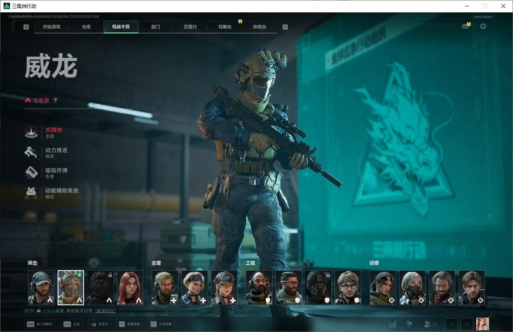513x332 pixels.
Task: Select the silver-haired masked recon operator
Action: [x=413, y=288]
